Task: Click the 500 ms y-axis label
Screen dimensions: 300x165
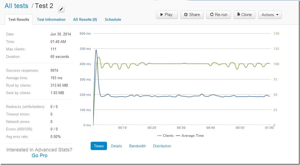Action: pyautogui.click(x=85, y=49)
